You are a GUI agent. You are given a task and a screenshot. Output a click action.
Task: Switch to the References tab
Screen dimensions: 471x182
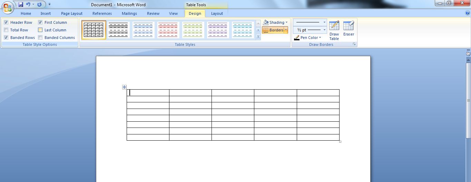coord(102,13)
